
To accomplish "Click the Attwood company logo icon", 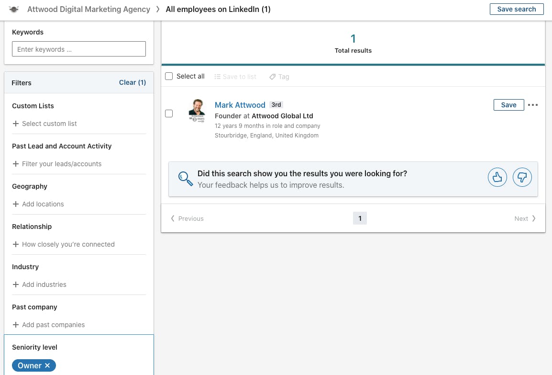I will tap(14, 10).
